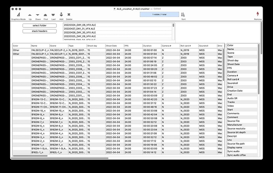
Task: Click the FPS column header
Action: coord(134,46)
